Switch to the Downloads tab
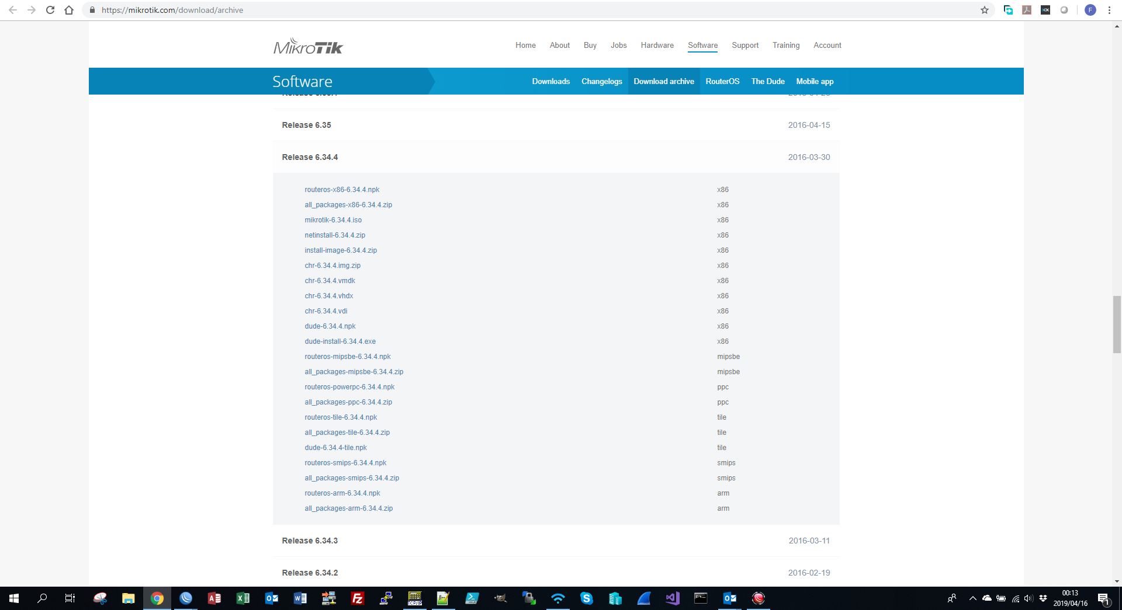This screenshot has width=1122, height=610. (x=550, y=81)
